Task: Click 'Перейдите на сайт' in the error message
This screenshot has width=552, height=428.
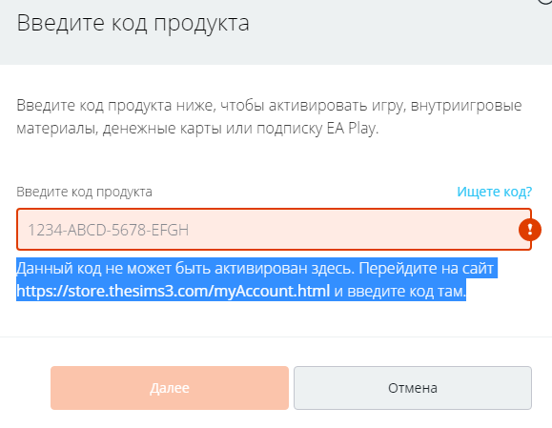Action: [426, 269]
